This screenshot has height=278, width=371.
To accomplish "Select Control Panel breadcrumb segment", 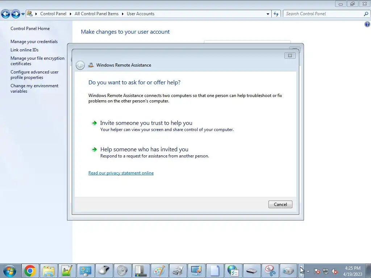I will tap(53, 14).
